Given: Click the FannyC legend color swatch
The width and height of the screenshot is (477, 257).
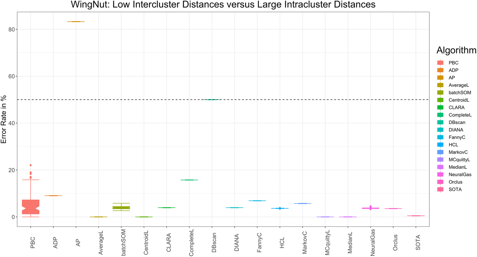Looking at the screenshot, I should click(441, 137).
